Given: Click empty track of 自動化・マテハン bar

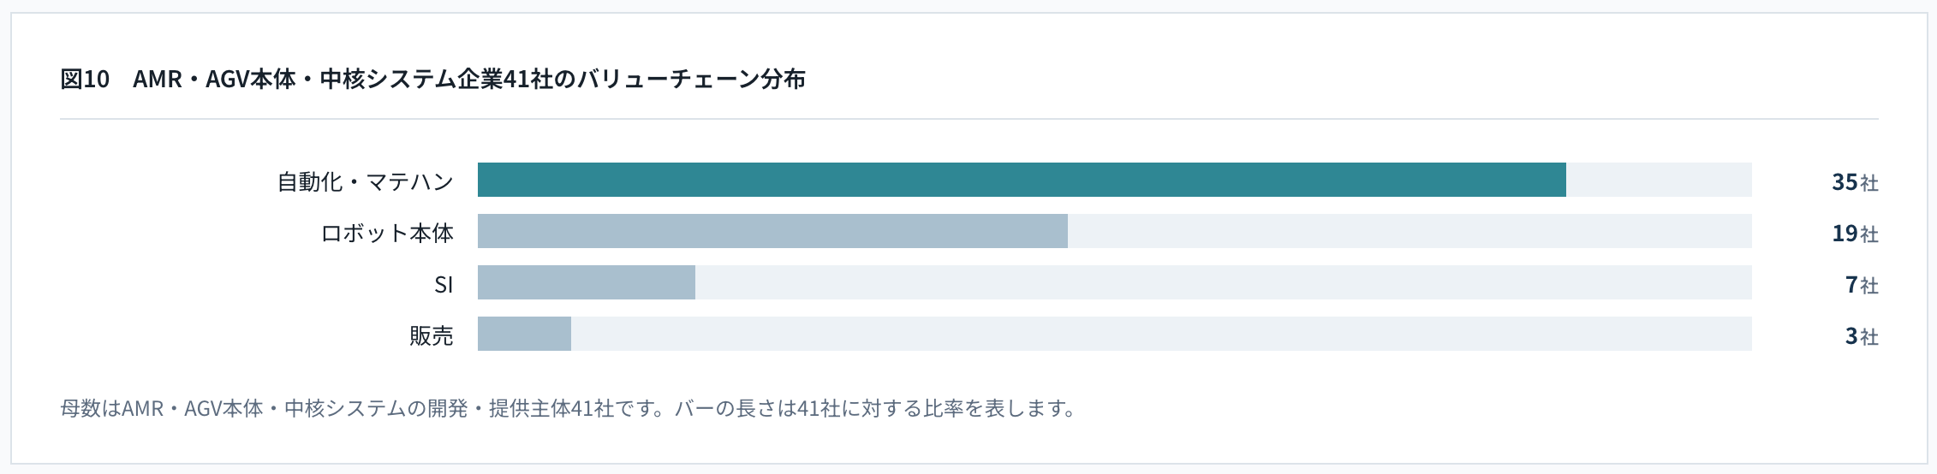Looking at the screenshot, I should point(1659,180).
